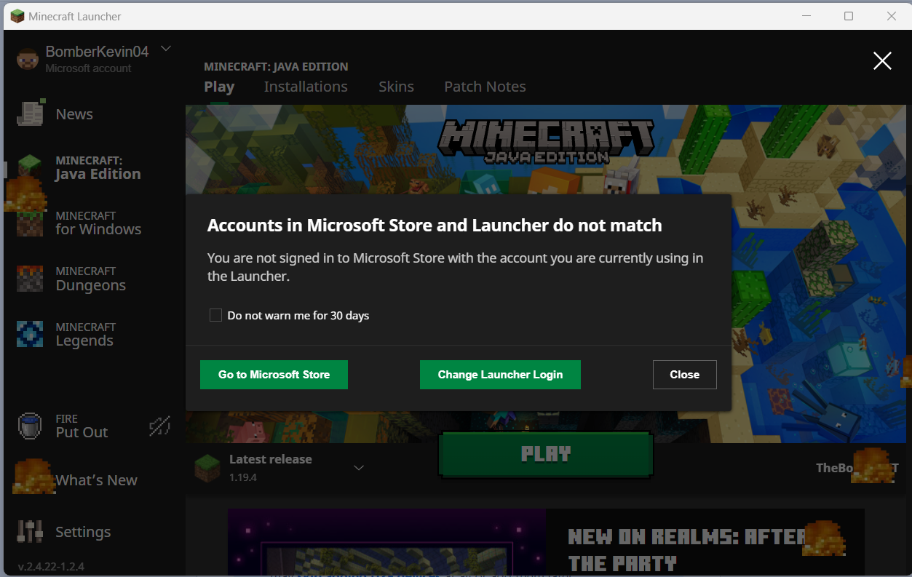The image size is (912, 577).
Task: Switch to the Patch Notes tab
Action: tap(485, 87)
